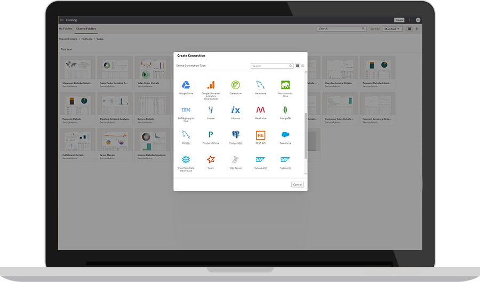The image size is (480, 282).
Task: Click the connection type search field
Action: pyautogui.click(x=271, y=66)
